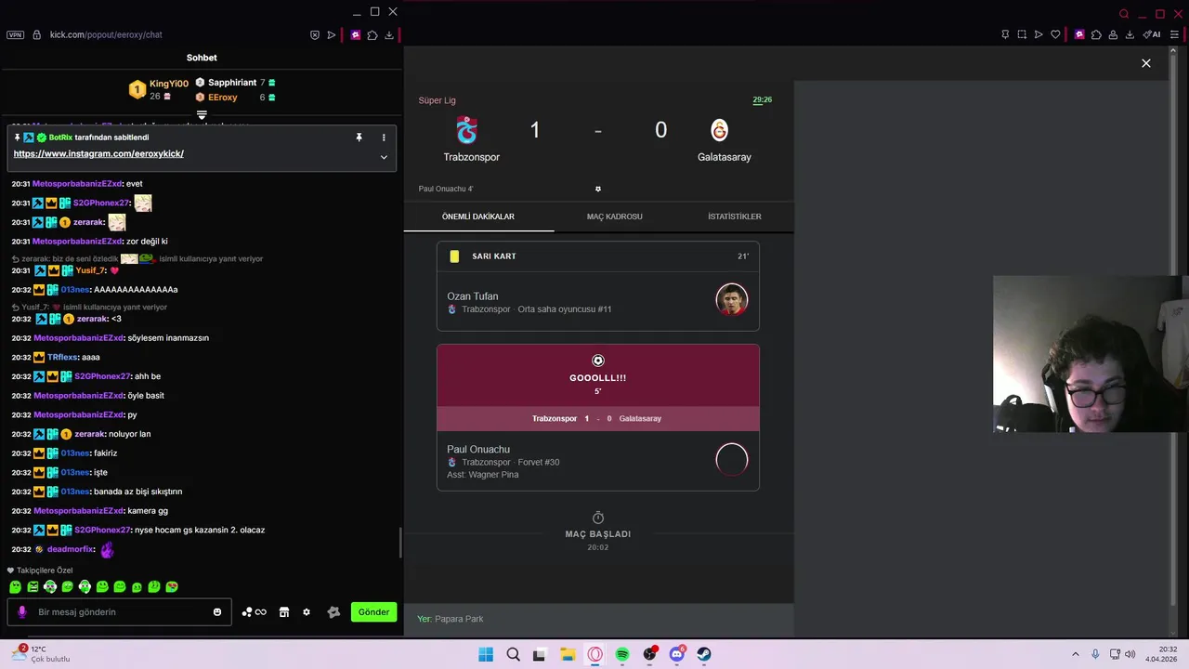The height and width of the screenshot is (669, 1189).
Task: Open the weather widget showing 12°C
Action: (40, 654)
